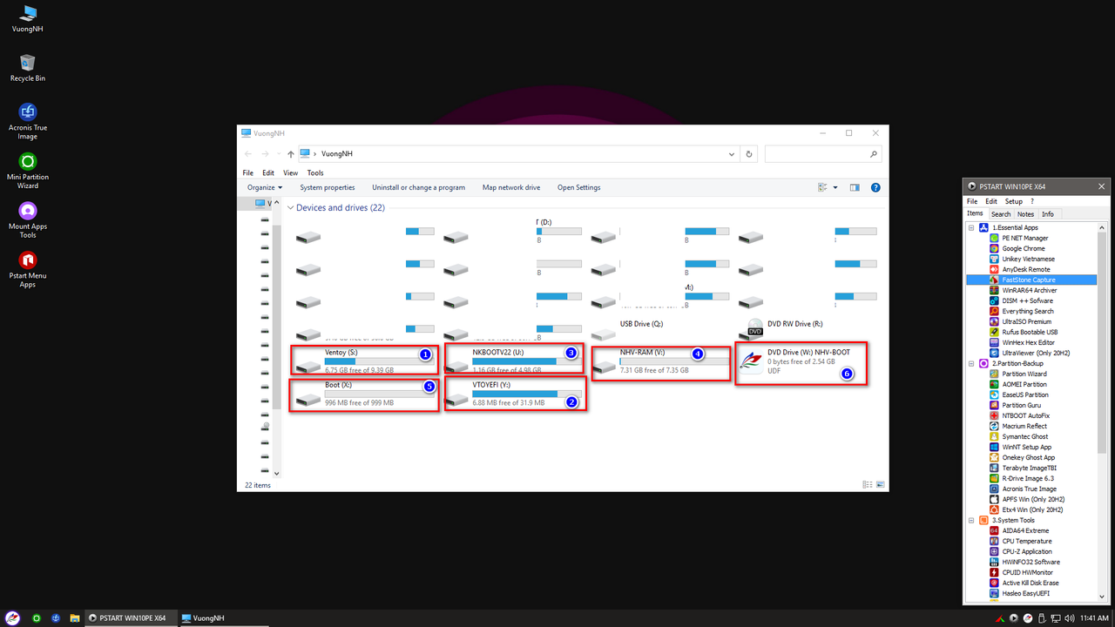Viewport: 1115px width, 627px height.
Task: Launch CPU-Z Application entry
Action: point(1026,551)
